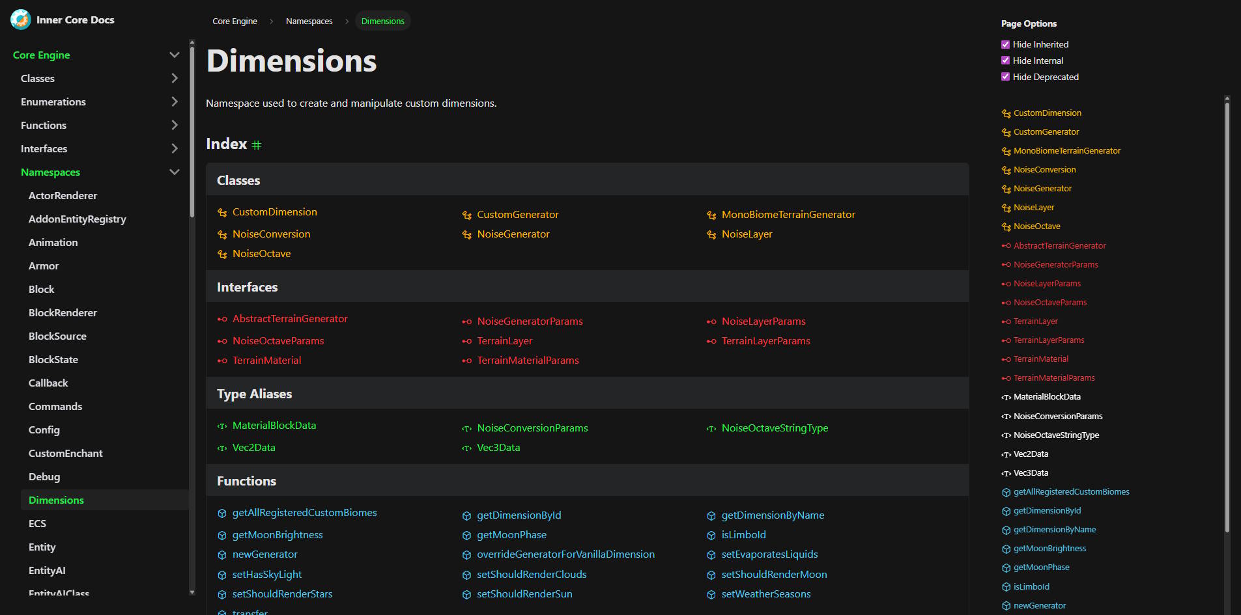Image resolution: width=1241 pixels, height=615 pixels.
Task: Collapse the Namespaces tree in sidebar
Action: 174,172
